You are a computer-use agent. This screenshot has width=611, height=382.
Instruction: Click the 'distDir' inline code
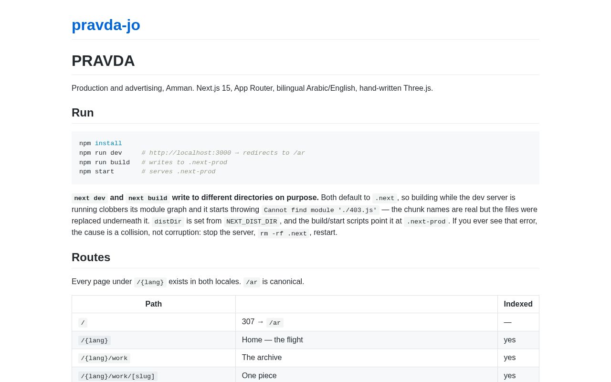tap(168, 222)
